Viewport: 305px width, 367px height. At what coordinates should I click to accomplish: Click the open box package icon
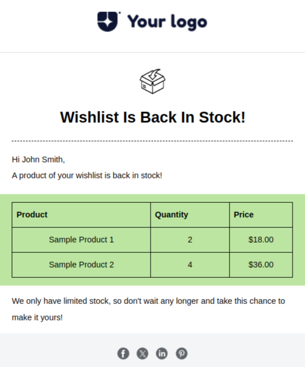(153, 81)
